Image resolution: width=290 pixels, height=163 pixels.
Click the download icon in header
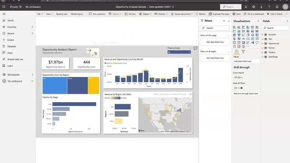[261, 7]
